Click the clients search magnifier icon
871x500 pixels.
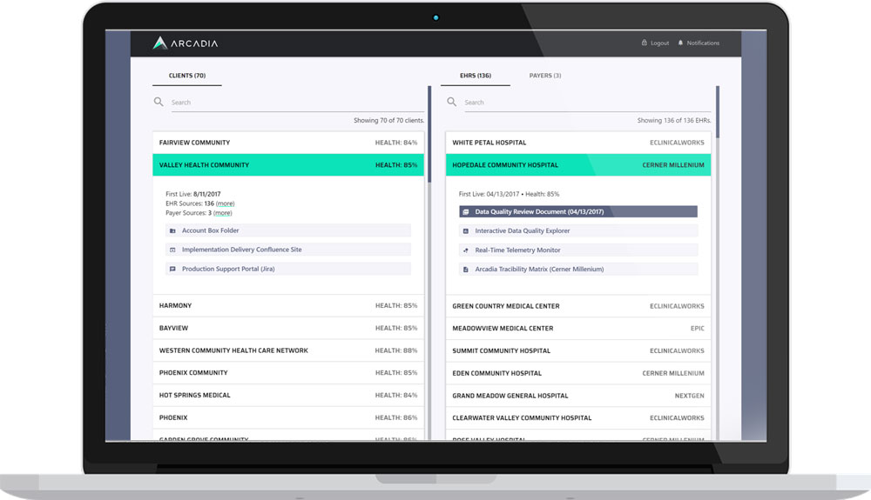coord(159,102)
